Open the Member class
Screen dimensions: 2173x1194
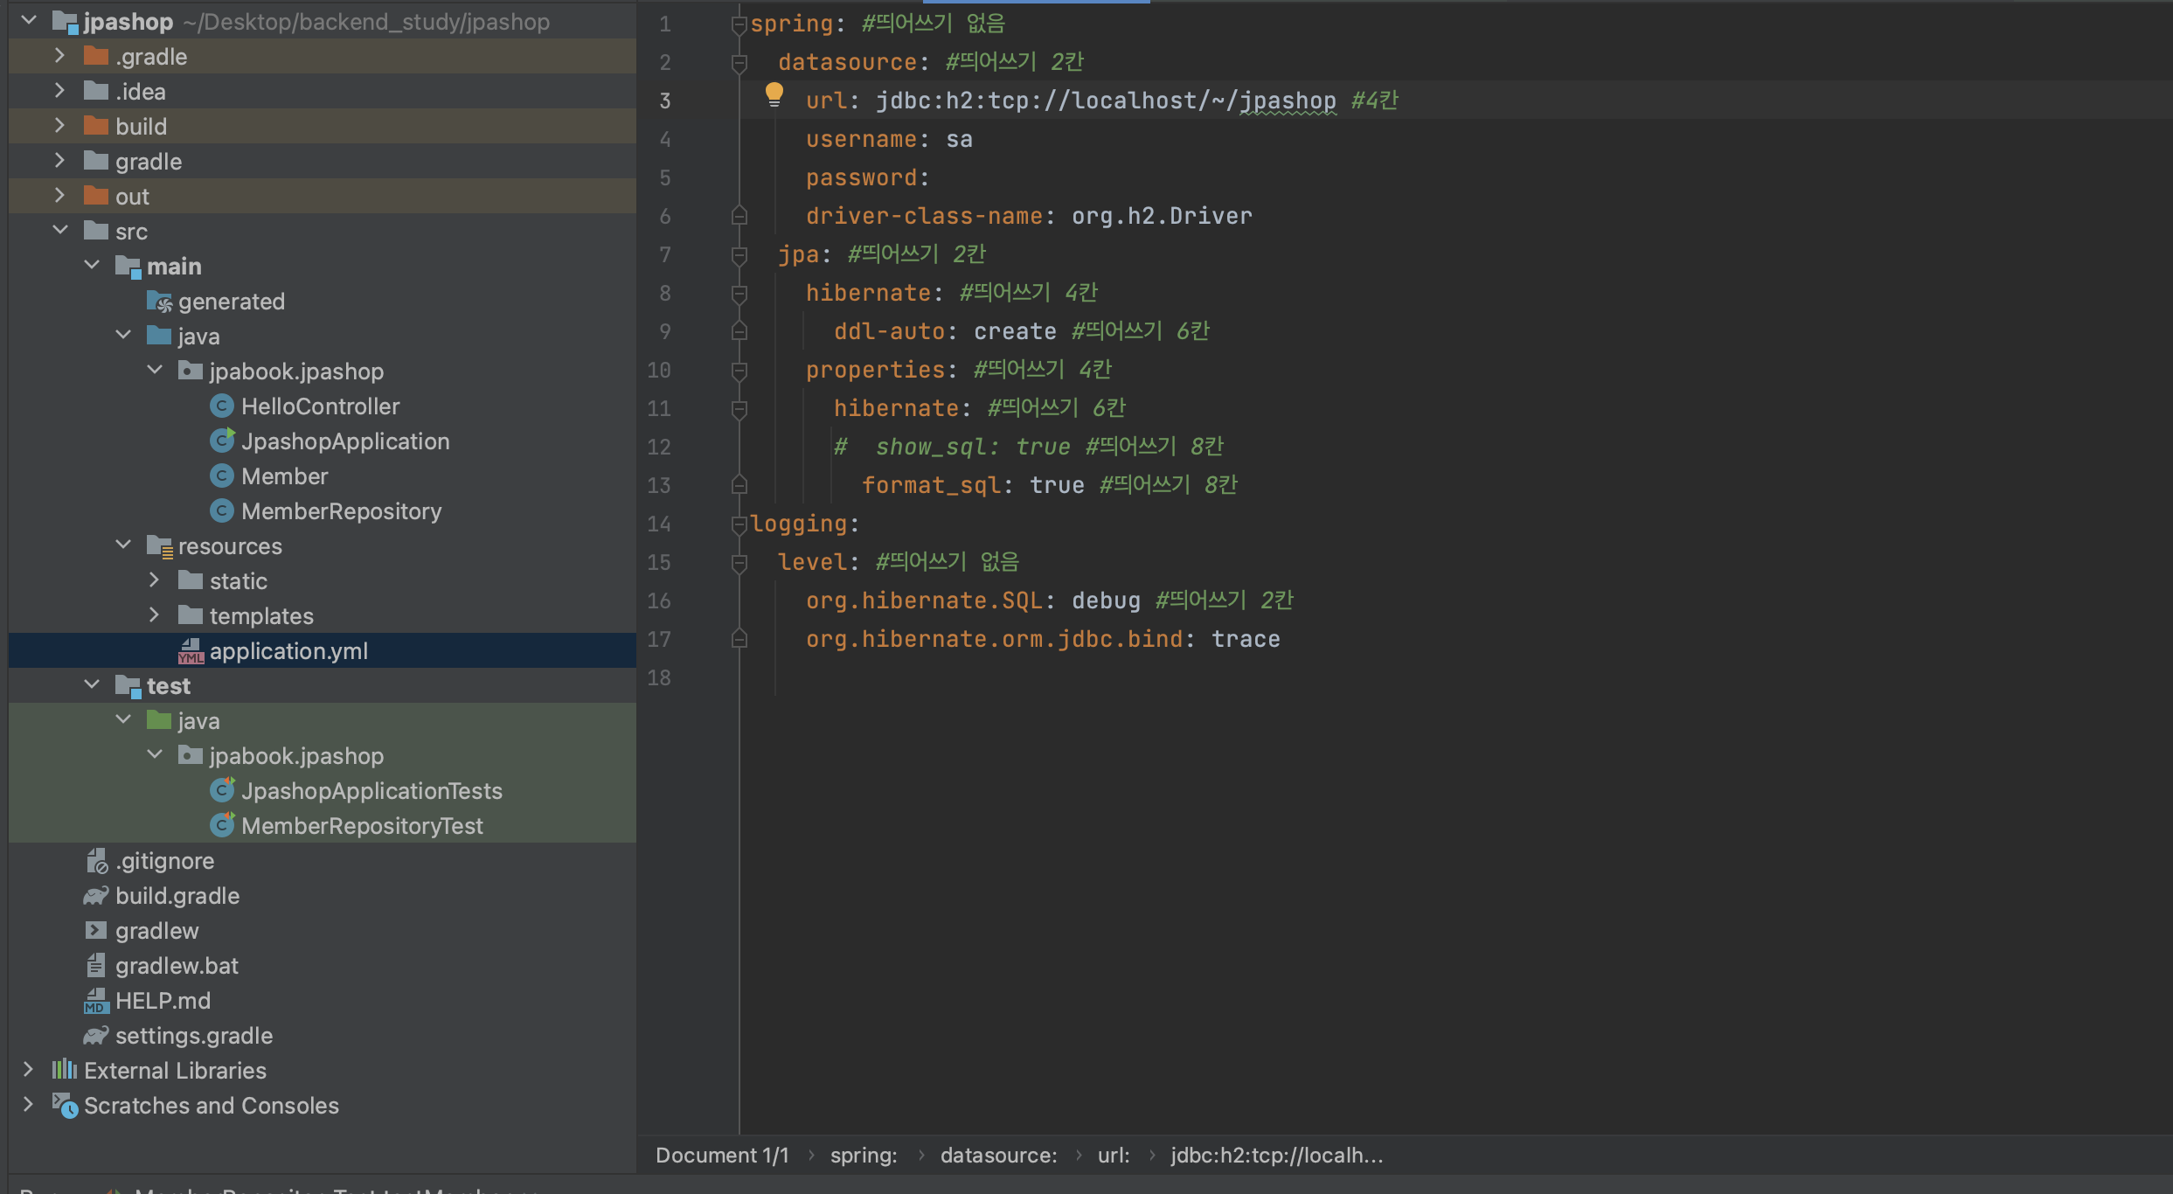click(284, 476)
